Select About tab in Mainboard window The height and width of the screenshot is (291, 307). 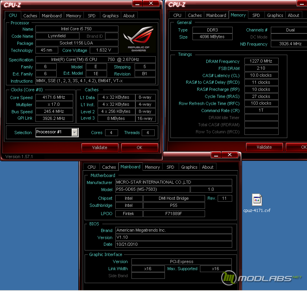click(207, 167)
